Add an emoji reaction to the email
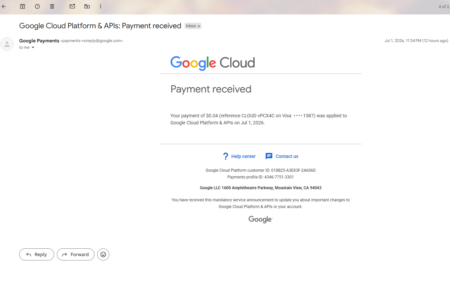The height and width of the screenshot is (283, 450). 103,254
